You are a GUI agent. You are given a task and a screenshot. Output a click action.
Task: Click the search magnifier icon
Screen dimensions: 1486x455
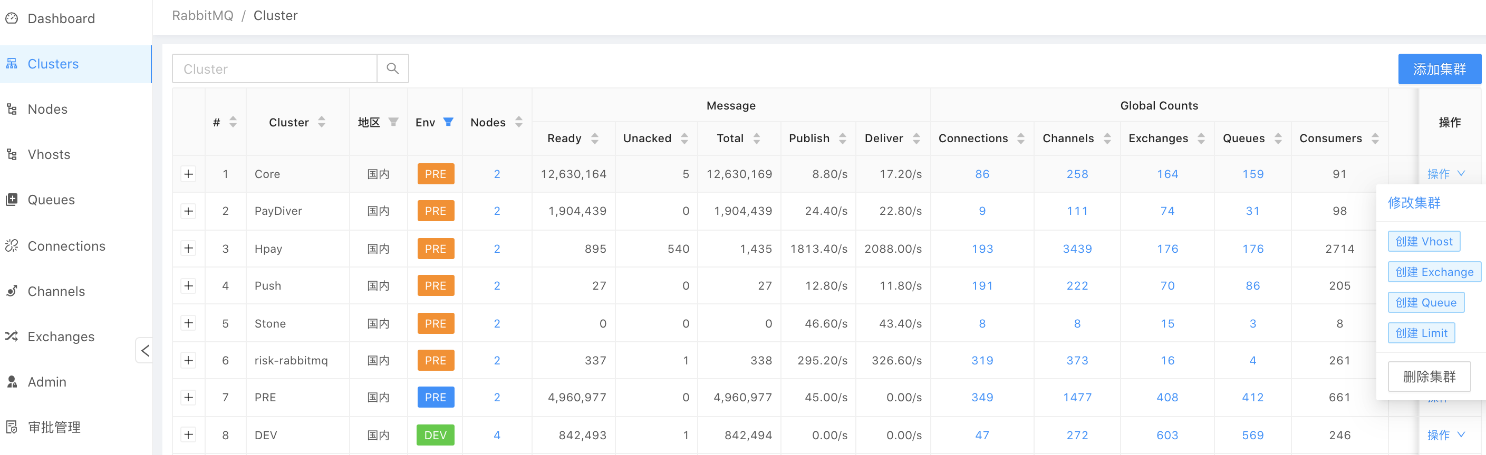(x=393, y=68)
